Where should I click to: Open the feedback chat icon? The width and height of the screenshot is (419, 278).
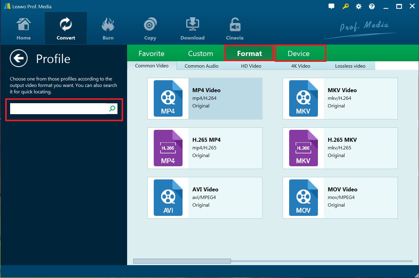click(x=331, y=6)
